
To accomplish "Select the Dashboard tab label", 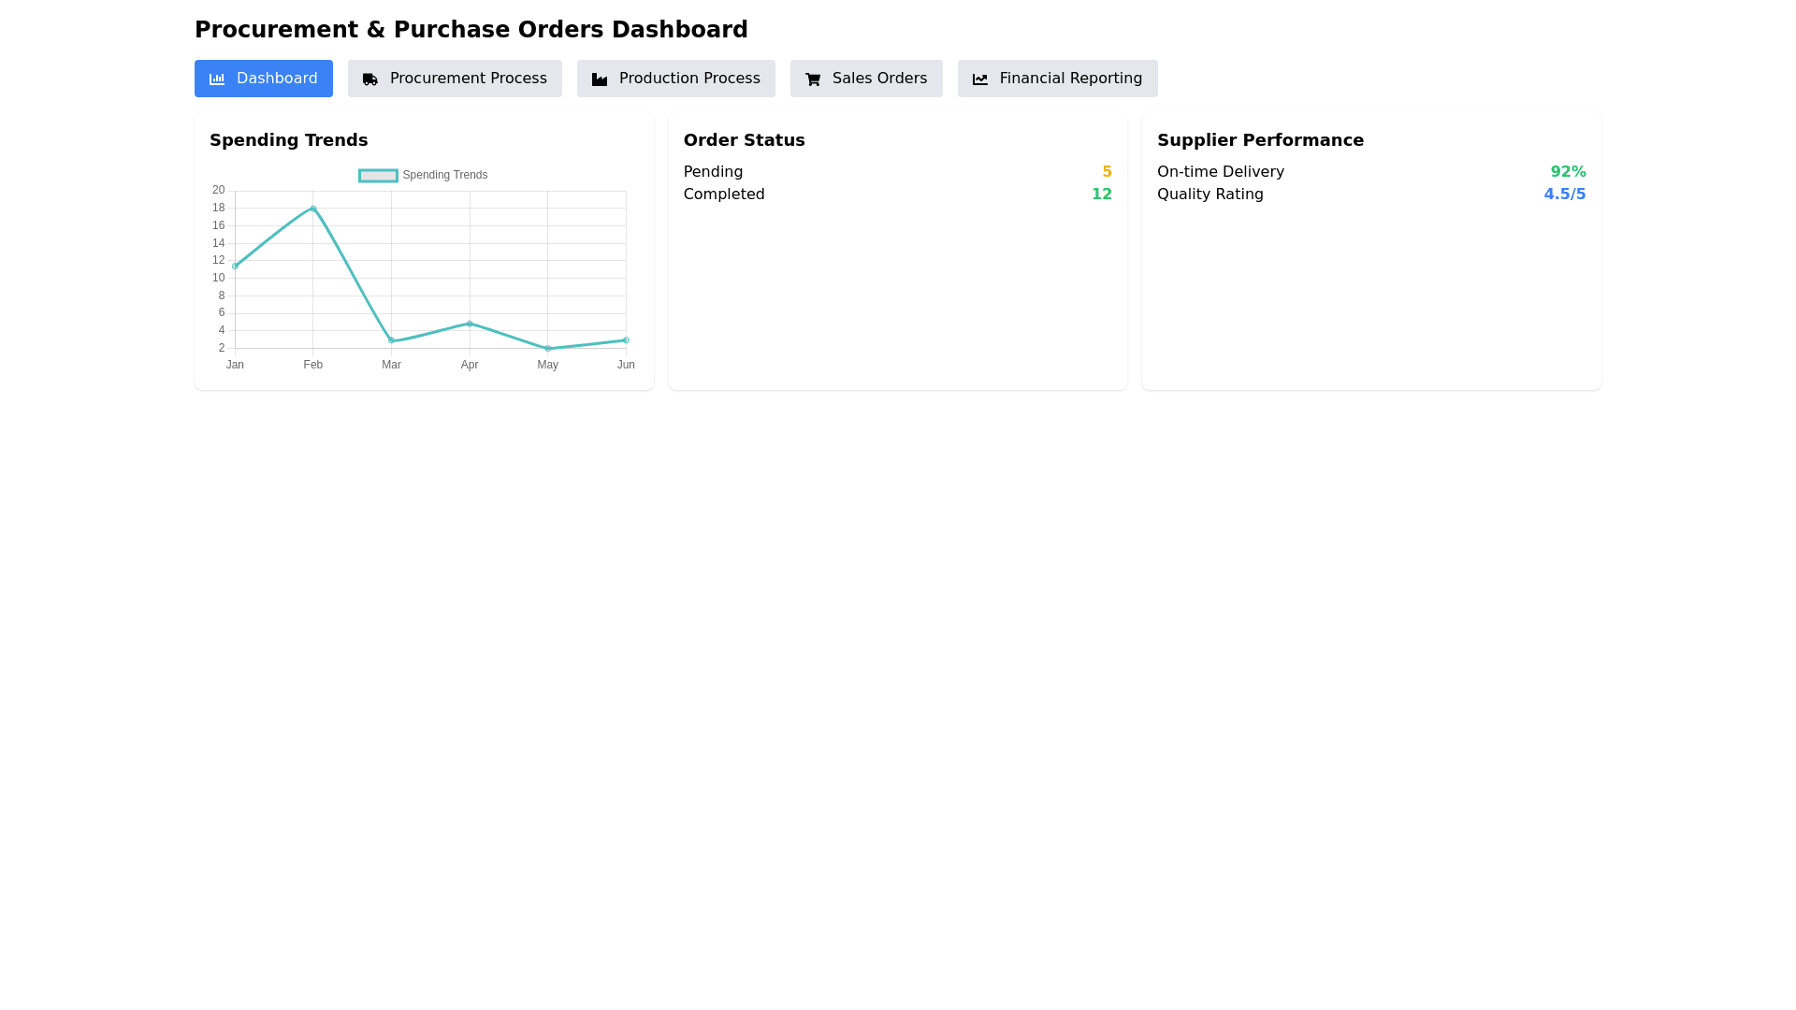I will (277, 79).
